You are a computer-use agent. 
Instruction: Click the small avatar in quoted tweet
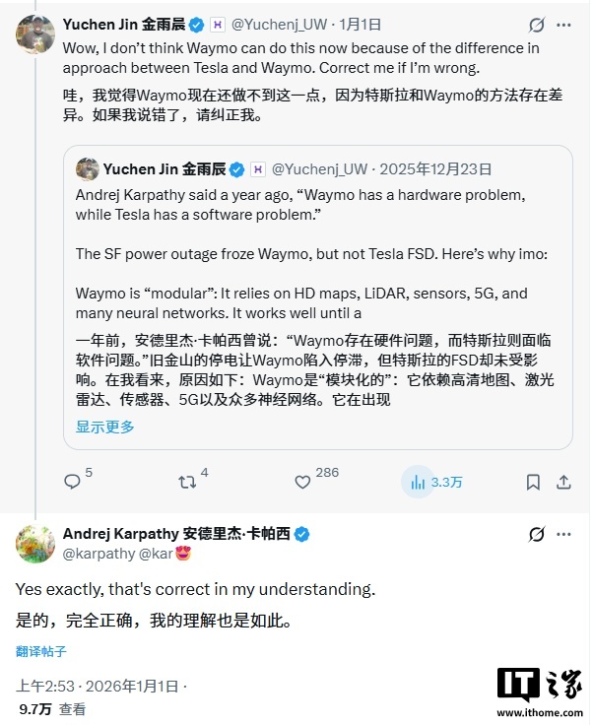click(x=88, y=169)
